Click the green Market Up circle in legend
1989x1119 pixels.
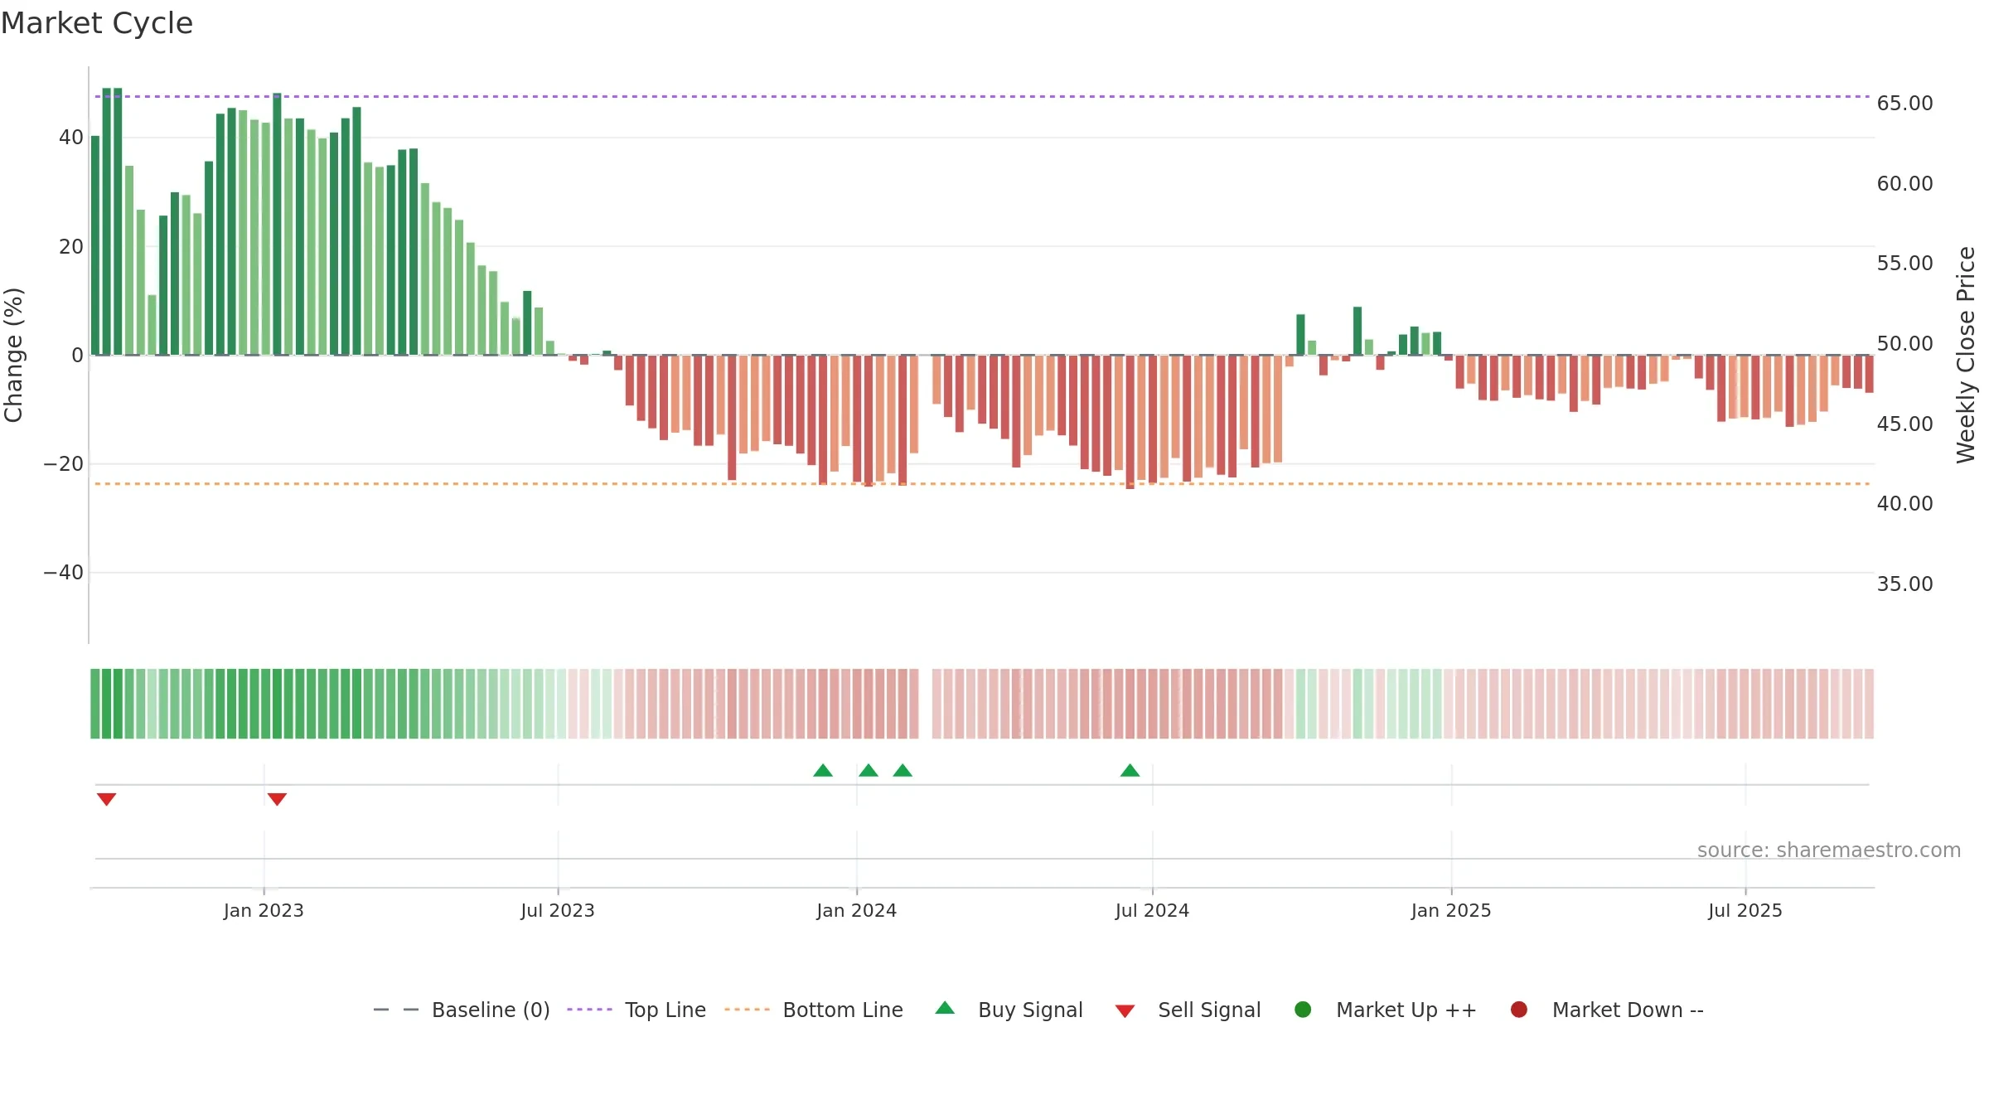click(1303, 1010)
